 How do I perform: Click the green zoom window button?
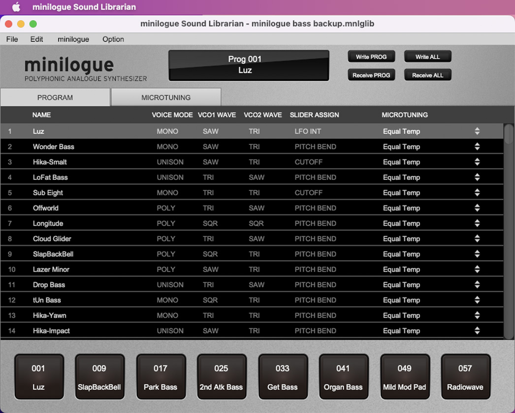click(33, 24)
